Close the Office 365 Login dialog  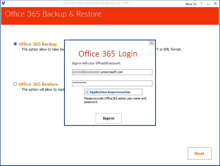(152, 43)
